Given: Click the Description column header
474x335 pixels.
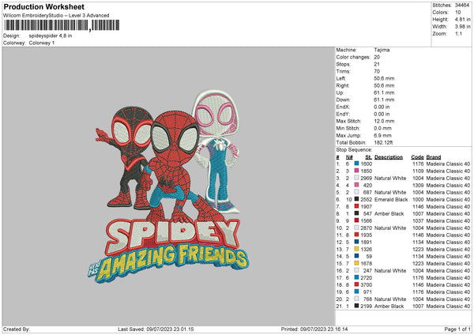Looking at the screenshot, I should click(389, 156).
